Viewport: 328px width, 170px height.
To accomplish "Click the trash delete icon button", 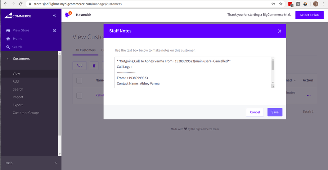I will (94, 66).
